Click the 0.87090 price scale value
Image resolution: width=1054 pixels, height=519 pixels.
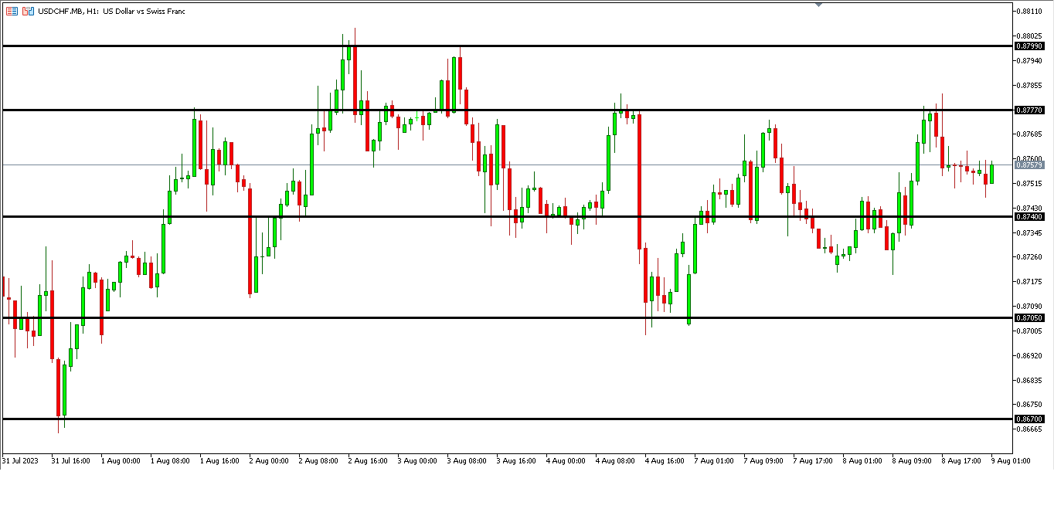tap(1030, 307)
